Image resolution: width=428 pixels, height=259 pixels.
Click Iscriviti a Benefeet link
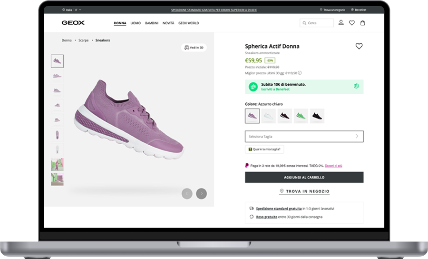click(275, 90)
